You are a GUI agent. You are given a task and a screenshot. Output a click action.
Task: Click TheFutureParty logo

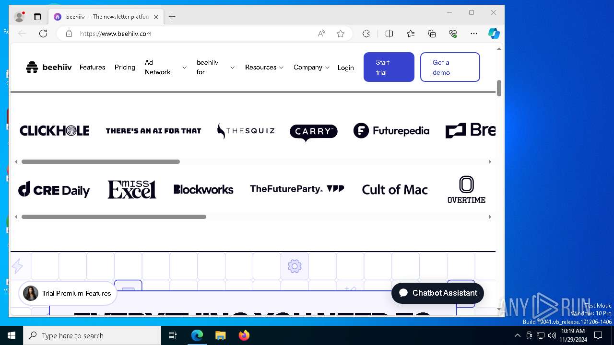(297, 189)
